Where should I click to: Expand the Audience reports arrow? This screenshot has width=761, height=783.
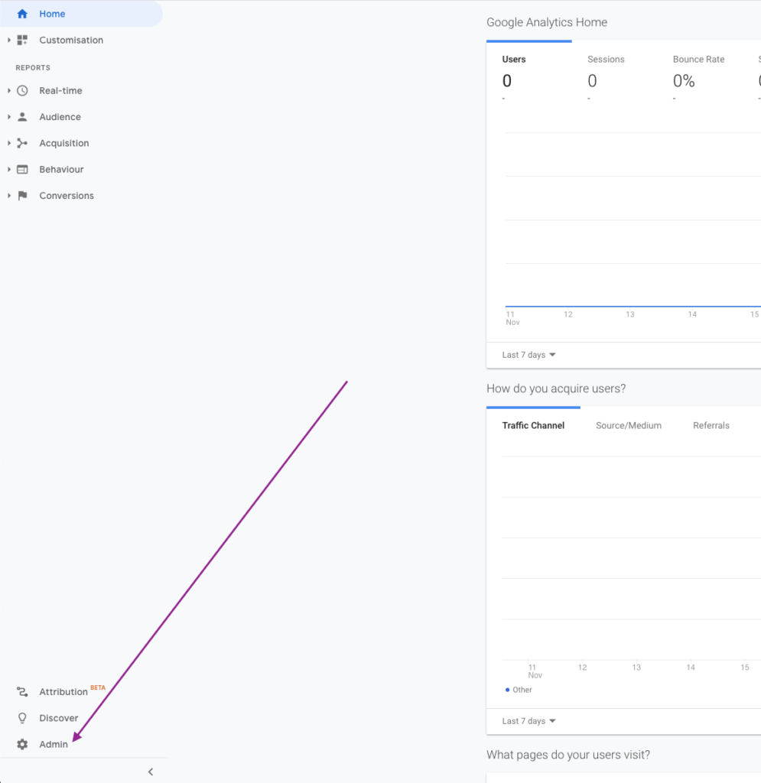pos(9,117)
